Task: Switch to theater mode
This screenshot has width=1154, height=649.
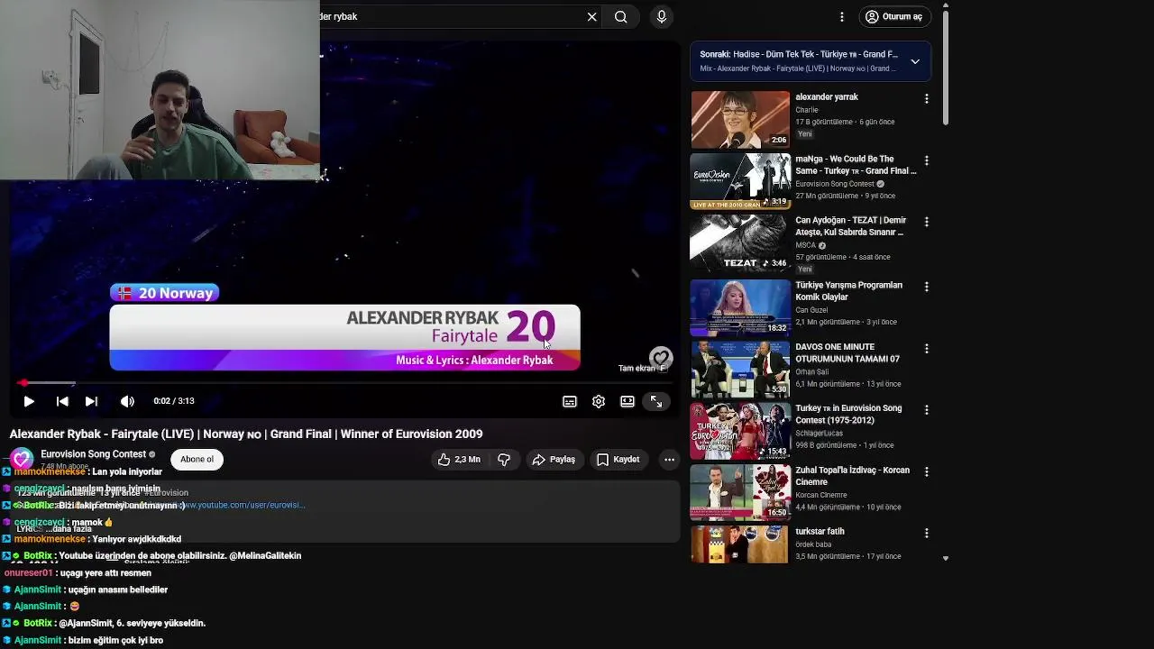Action: point(627,401)
